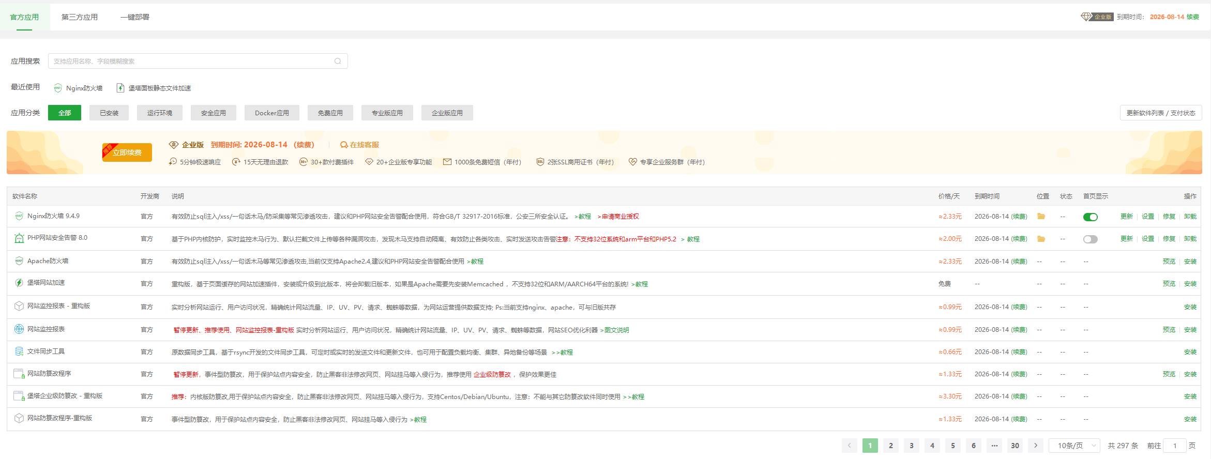
Task: Go to page 2 in pagination
Action: (x=890, y=446)
